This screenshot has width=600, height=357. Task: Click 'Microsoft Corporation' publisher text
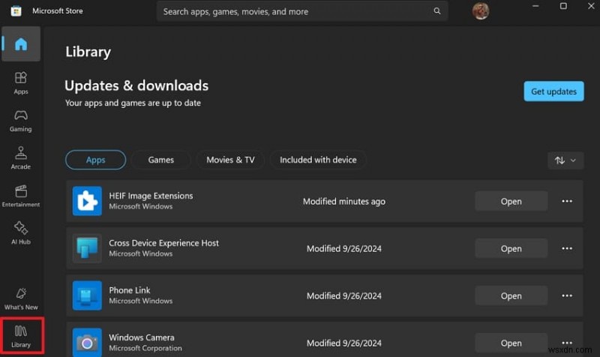click(x=145, y=348)
